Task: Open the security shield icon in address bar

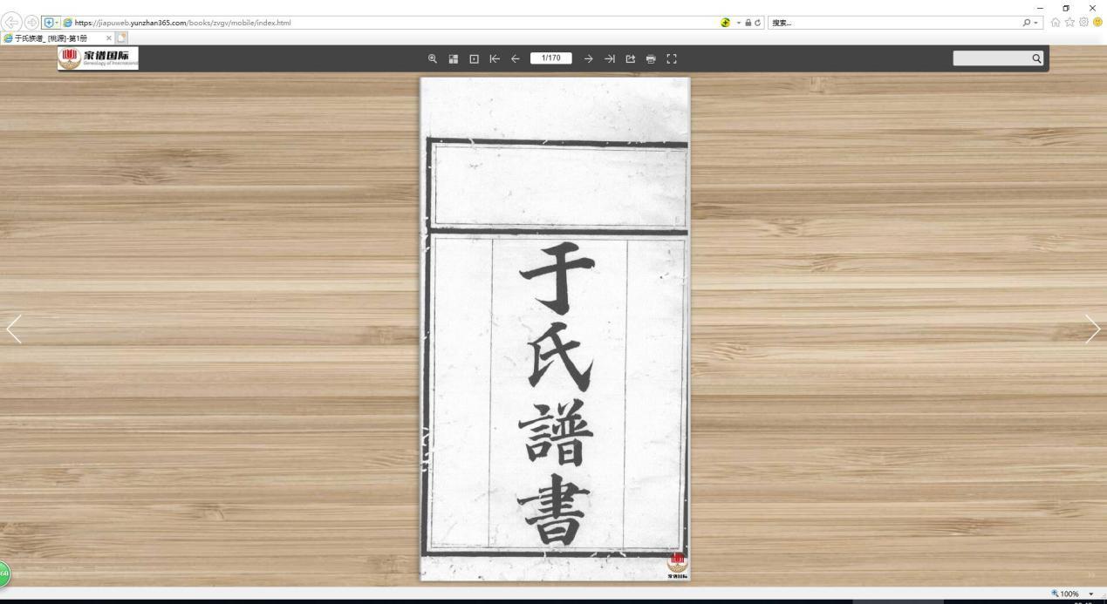Action: (x=48, y=23)
